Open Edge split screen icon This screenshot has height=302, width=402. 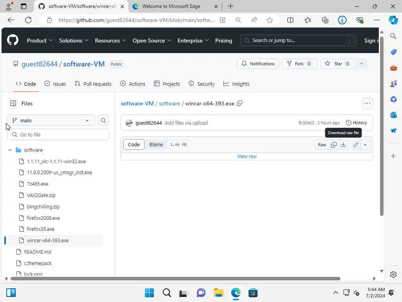(x=290, y=20)
